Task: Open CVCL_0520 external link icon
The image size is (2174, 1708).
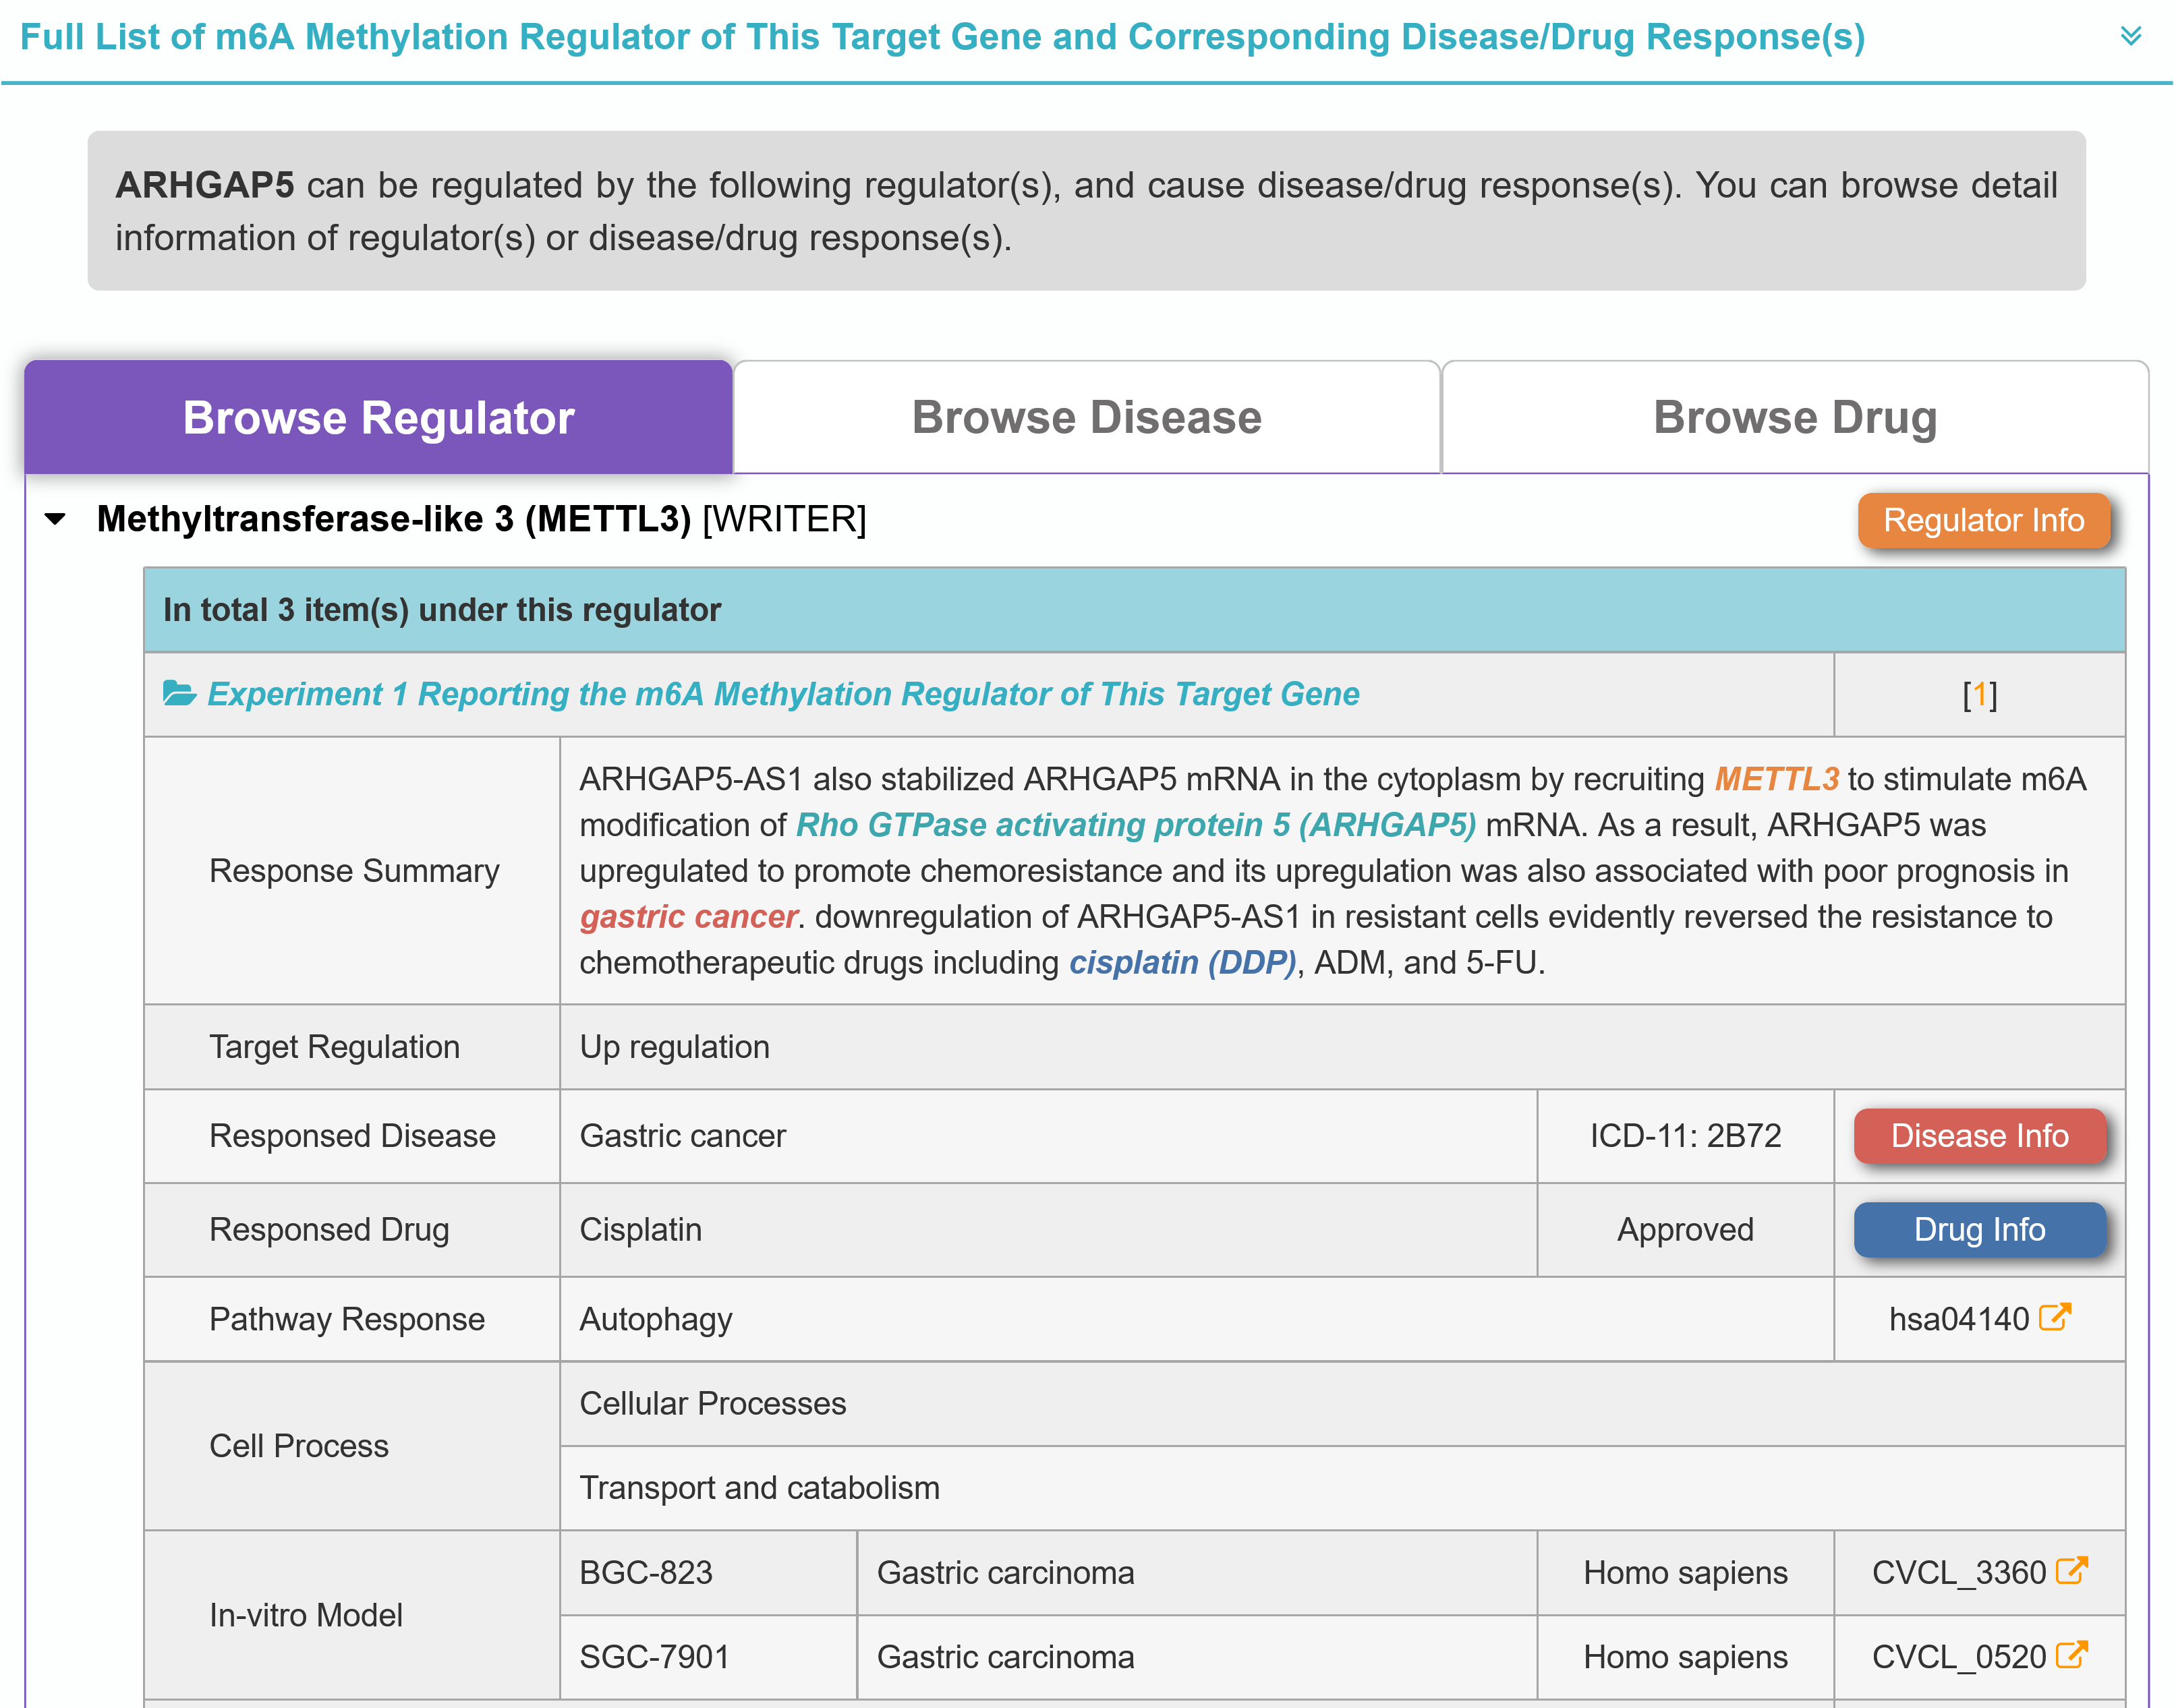Action: click(2072, 1655)
